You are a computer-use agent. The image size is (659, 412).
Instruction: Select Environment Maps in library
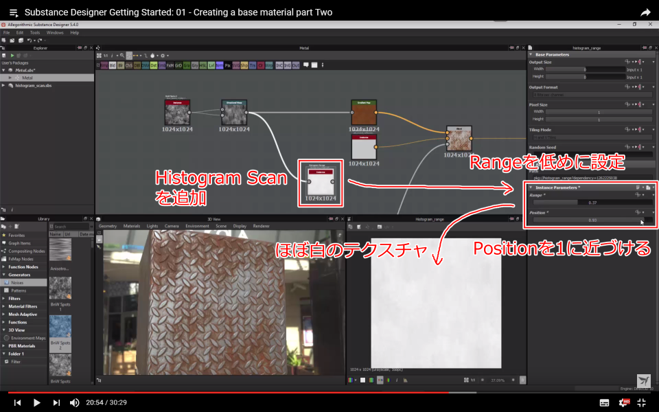[28, 338]
